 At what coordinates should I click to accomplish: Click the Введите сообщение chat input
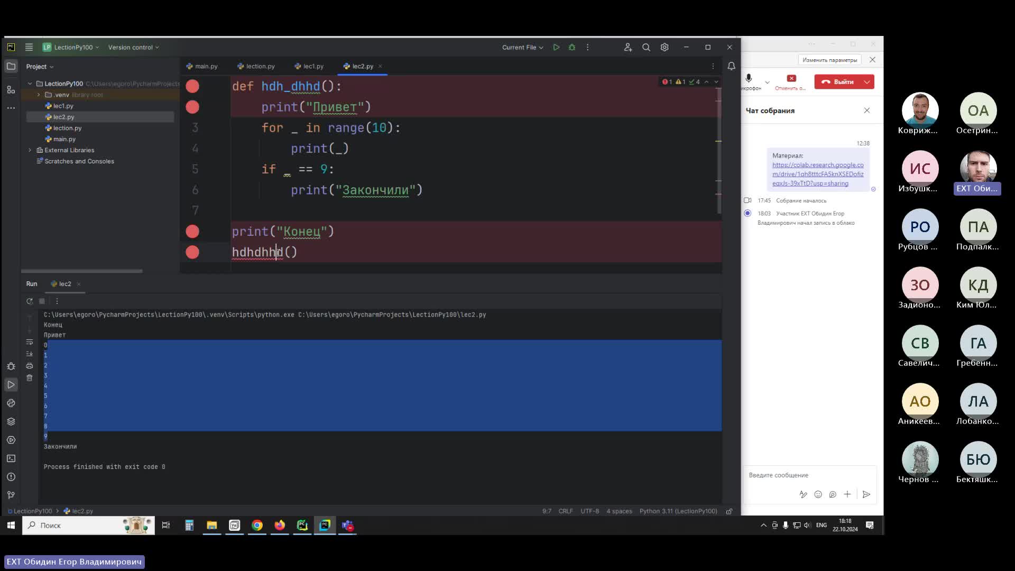809,475
